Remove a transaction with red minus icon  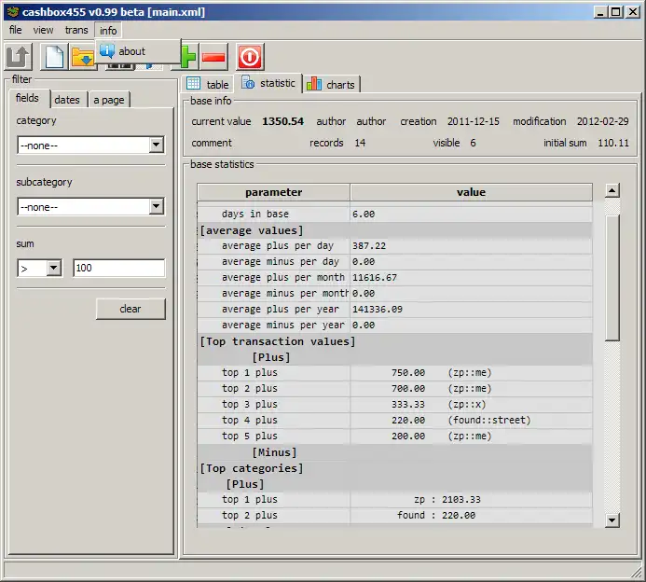click(x=214, y=57)
